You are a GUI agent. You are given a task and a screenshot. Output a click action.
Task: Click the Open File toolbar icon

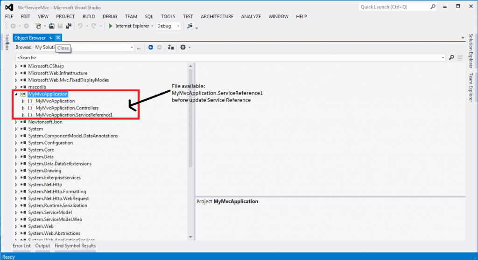tap(51, 26)
